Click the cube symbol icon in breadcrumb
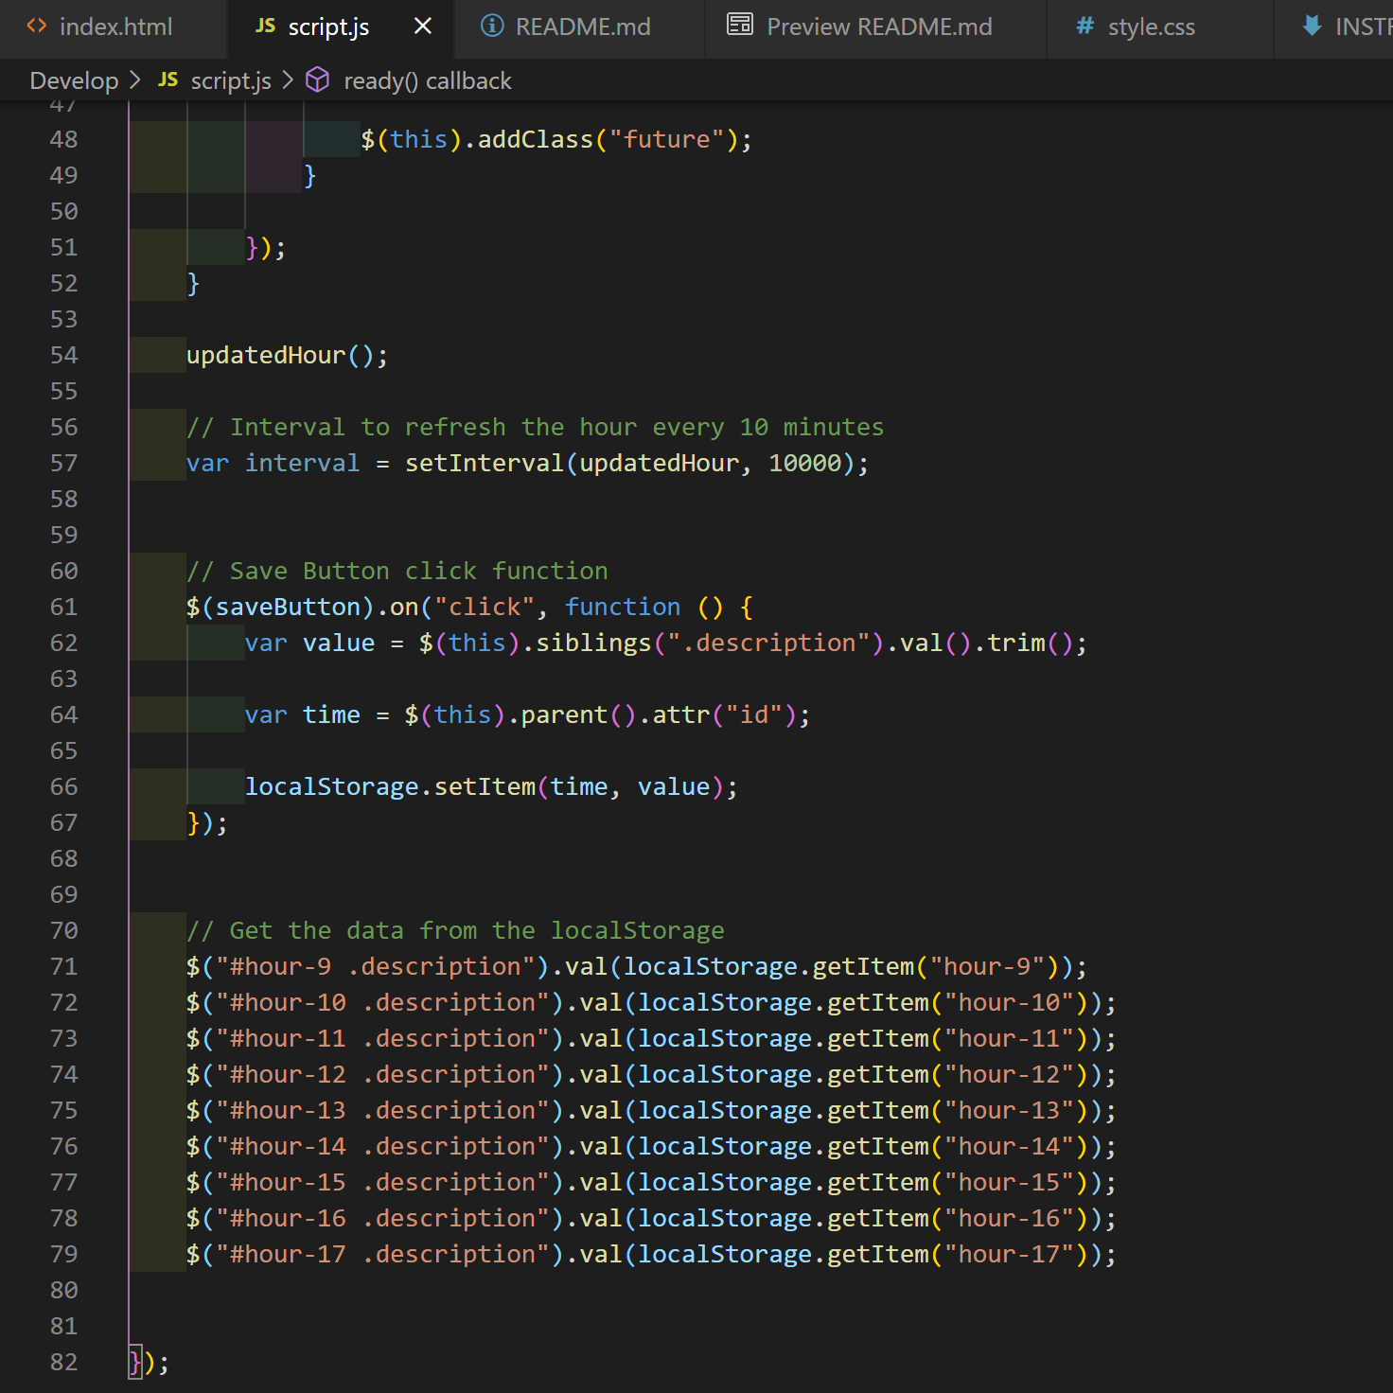The image size is (1393, 1393). pos(318,80)
